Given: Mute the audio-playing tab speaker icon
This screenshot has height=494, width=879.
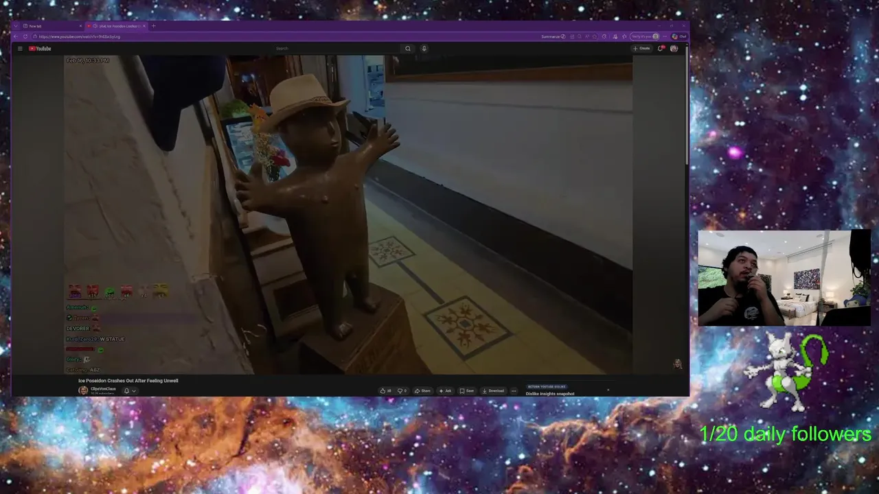Looking at the screenshot, I should point(95,26).
